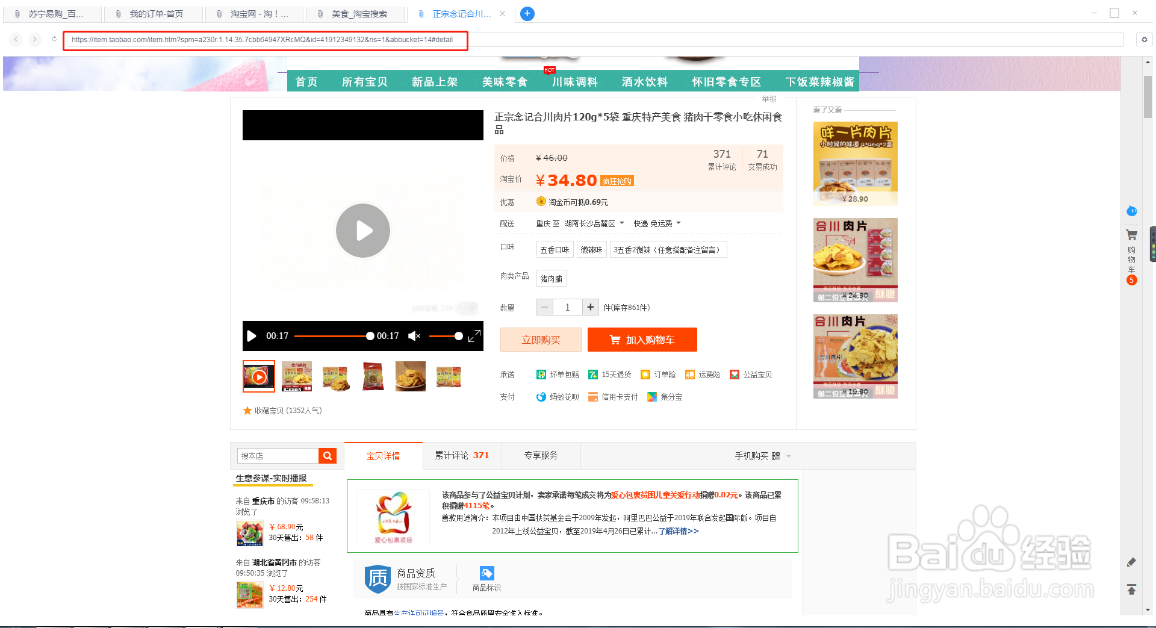Select the 五香口味 flavor option
Image resolution: width=1156 pixels, height=628 pixels.
click(555, 250)
